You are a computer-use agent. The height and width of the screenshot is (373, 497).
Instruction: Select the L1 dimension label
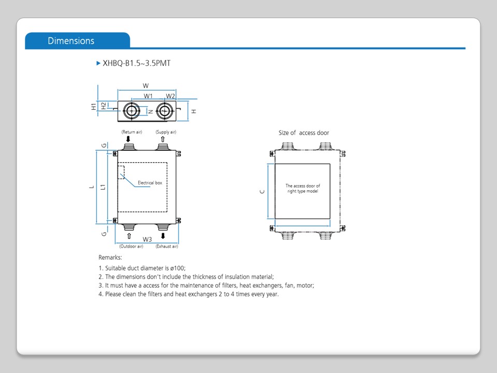(103, 187)
